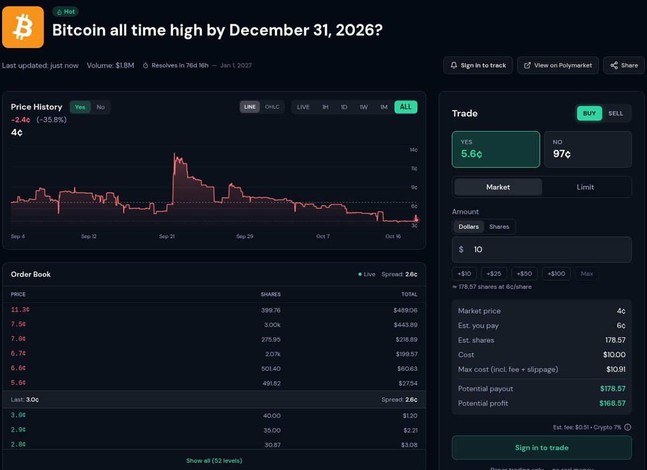Open View on Polymarket link
Viewport: 647px width, 470px height.
pos(557,65)
